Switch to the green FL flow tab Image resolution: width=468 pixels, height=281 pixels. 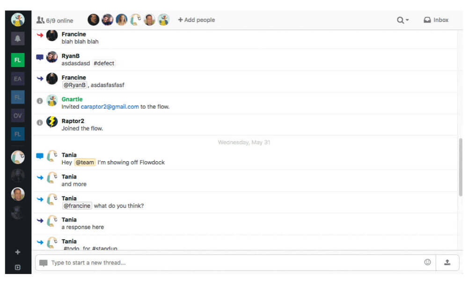click(x=18, y=60)
